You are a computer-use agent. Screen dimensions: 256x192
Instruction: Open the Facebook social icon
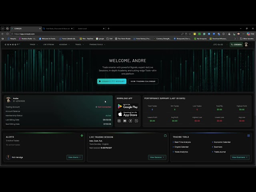point(130,121)
